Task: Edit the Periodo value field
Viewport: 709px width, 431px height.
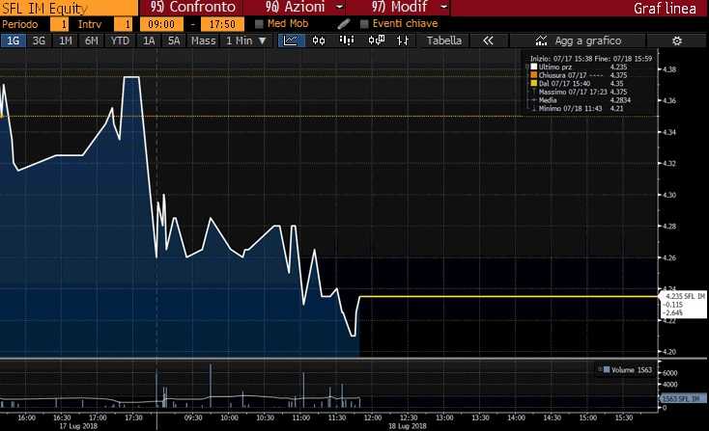Action: click(59, 24)
